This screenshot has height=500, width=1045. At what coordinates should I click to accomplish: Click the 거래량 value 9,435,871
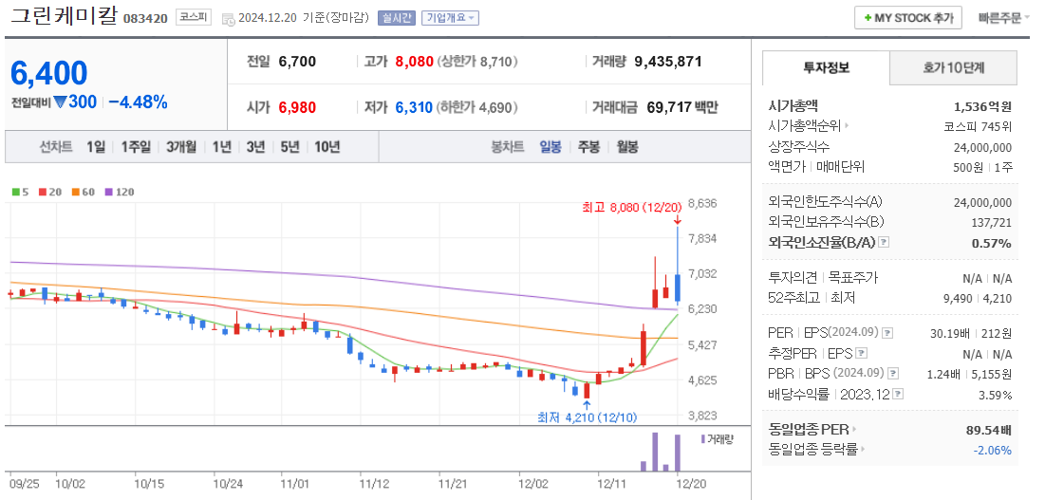click(668, 62)
